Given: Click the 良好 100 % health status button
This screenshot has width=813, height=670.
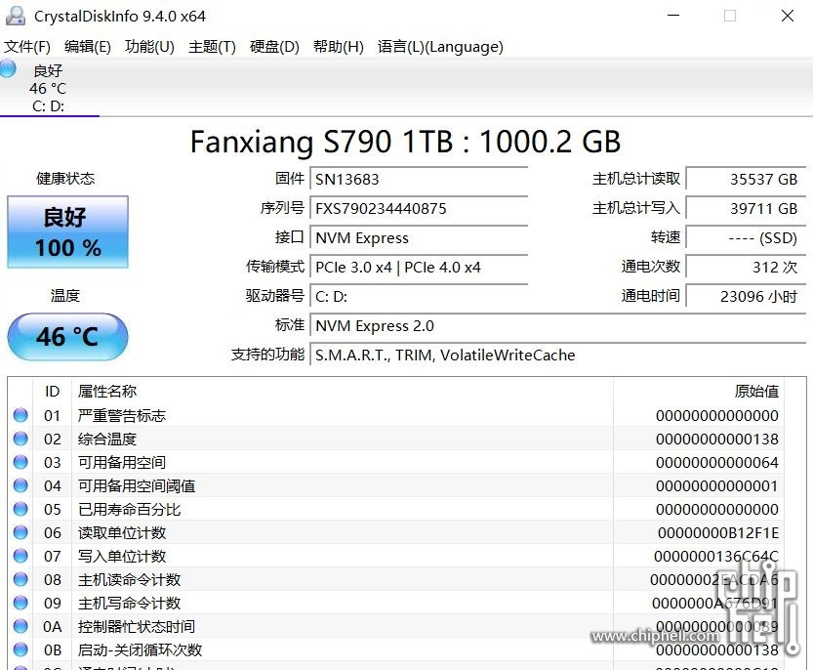Looking at the screenshot, I should (x=67, y=232).
